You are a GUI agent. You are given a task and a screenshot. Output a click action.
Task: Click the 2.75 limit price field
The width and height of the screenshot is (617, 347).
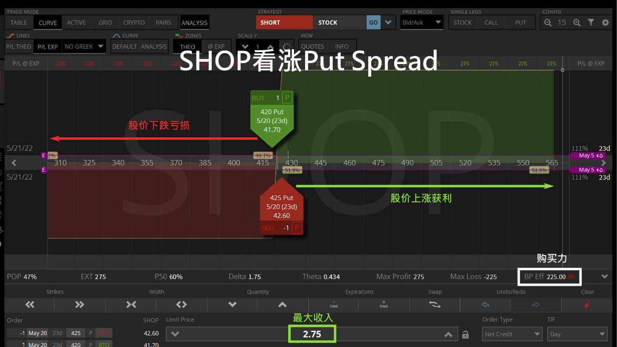pyautogui.click(x=312, y=334)
